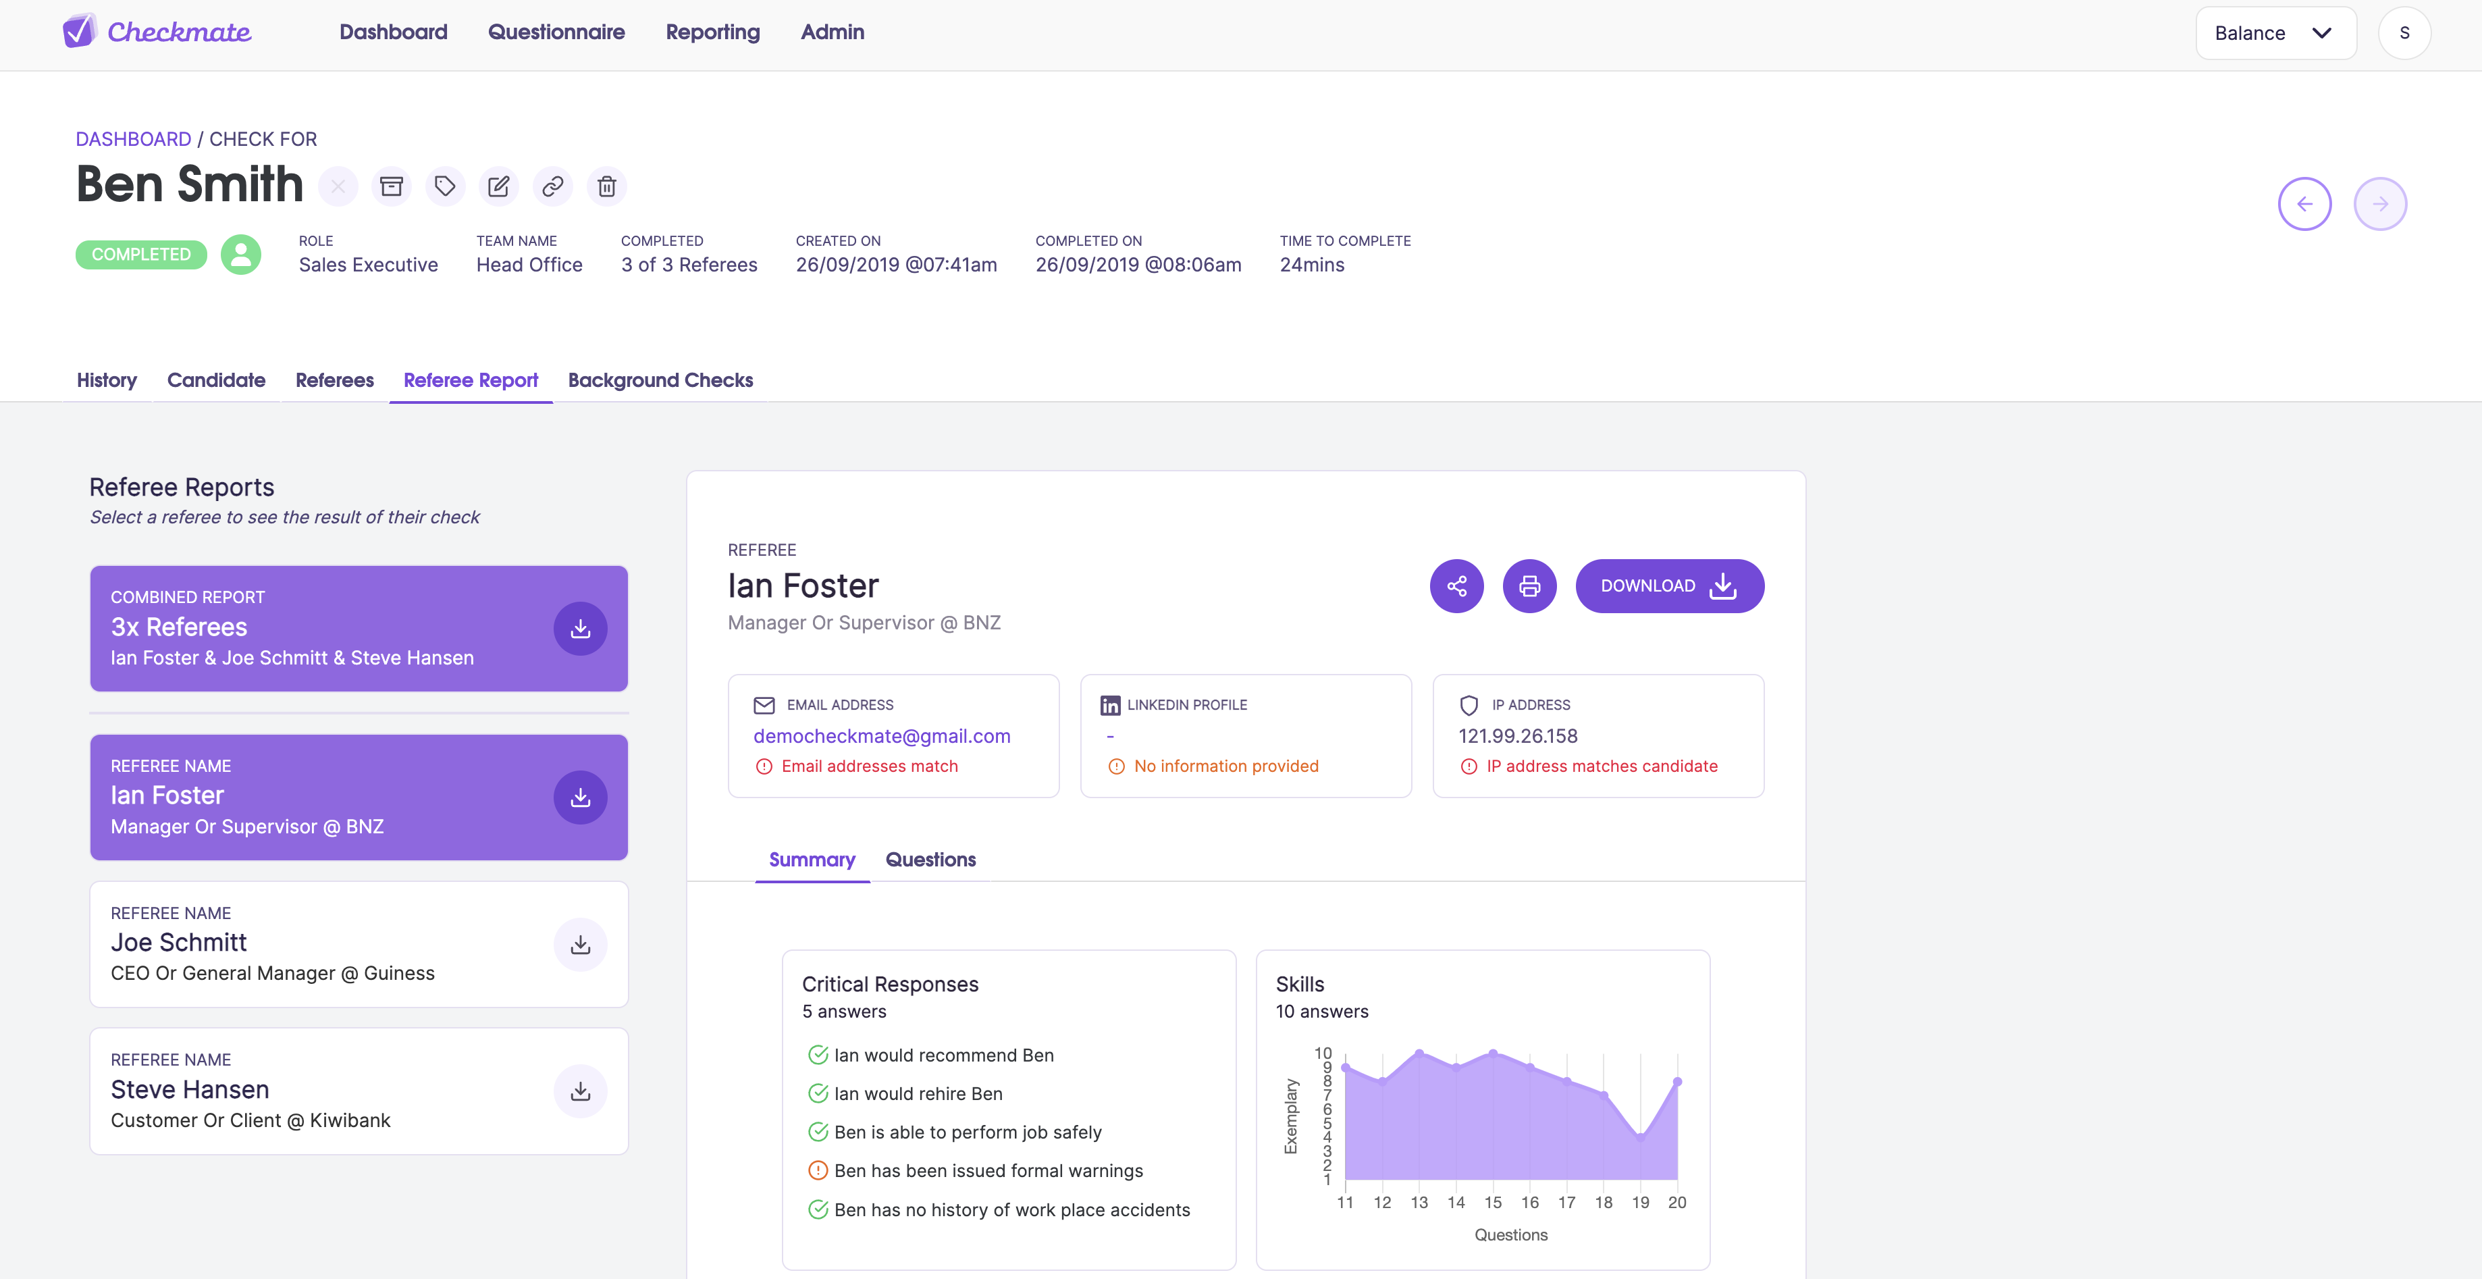Open the democheckmate@gmail.com email link
The image size is (2482, 1279).
(x=882, y=735)
